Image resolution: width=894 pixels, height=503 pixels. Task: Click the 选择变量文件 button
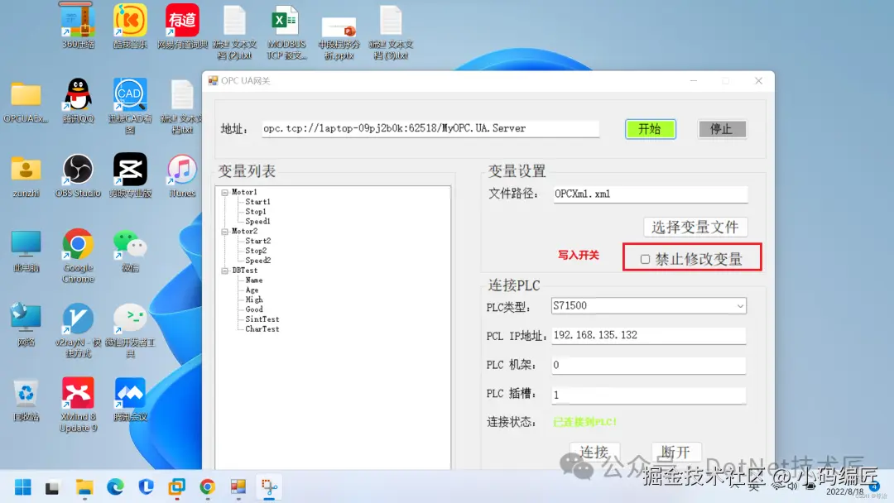(x=695, y=228)
